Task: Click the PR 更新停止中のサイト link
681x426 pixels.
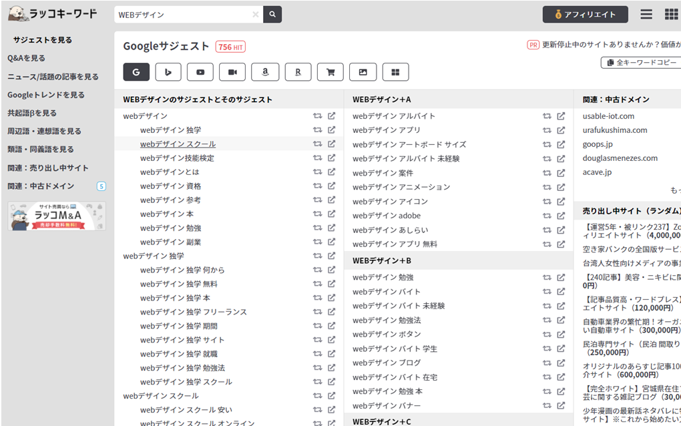Action: (604, 45)
